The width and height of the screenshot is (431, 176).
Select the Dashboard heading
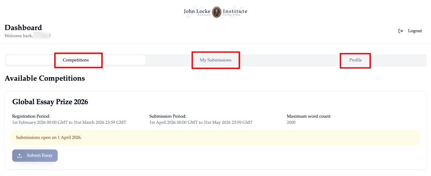pos(24,27)
